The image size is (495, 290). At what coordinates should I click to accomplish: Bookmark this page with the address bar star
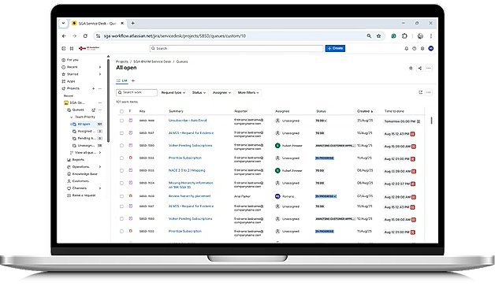(x=379, y=36)
